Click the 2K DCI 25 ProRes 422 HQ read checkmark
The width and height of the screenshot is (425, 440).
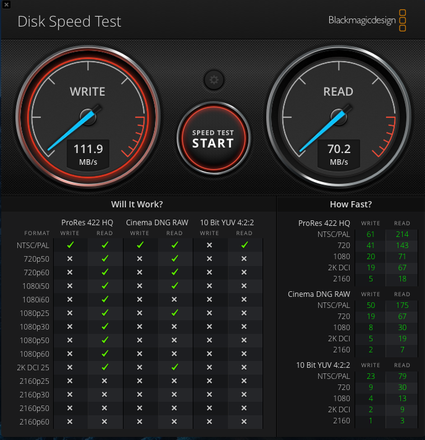tap(105, 367)
